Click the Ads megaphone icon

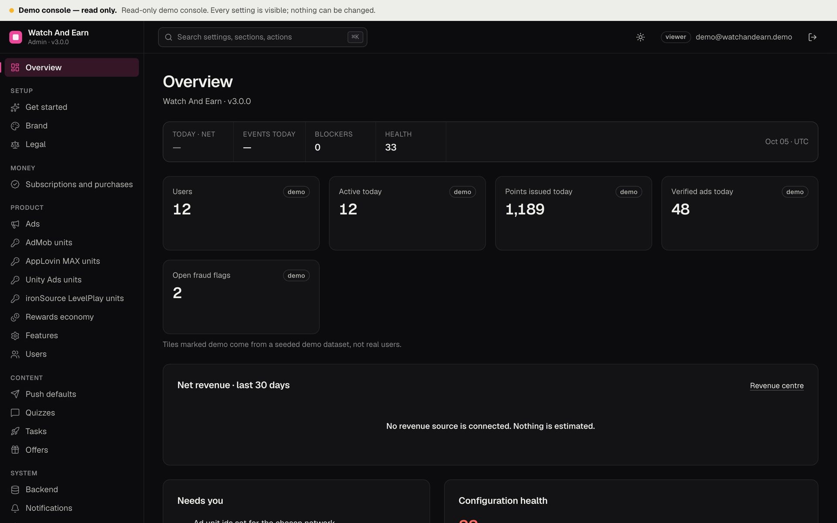tap(15, 224)
